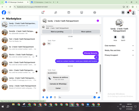Image resolution: width=139 pixels, height=111 pixels.
Task: Open the Jenny conversation
Action: tap(19, 87)
